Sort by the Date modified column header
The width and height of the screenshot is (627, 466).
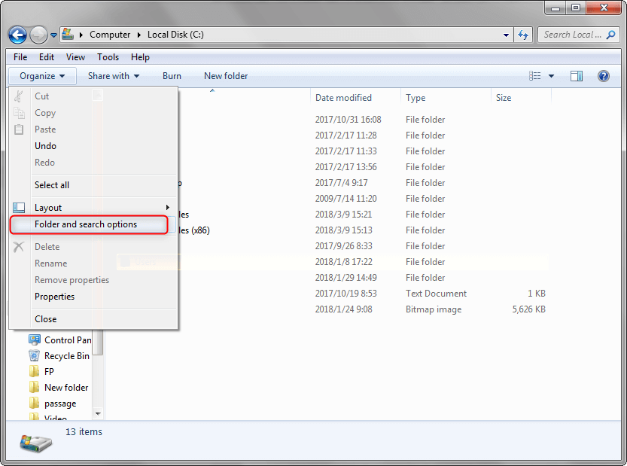point(343,98)
